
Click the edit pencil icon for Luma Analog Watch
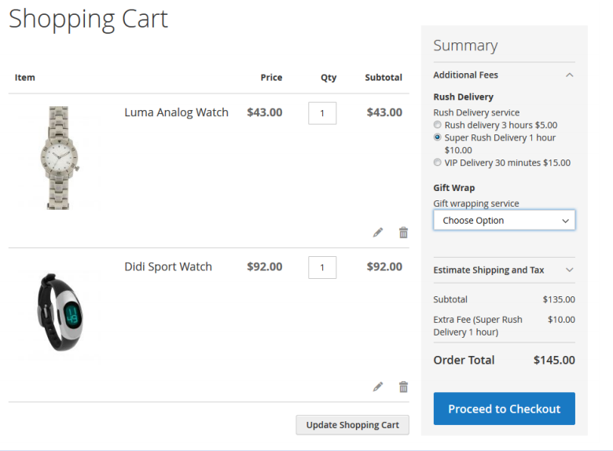click(378, 233)
